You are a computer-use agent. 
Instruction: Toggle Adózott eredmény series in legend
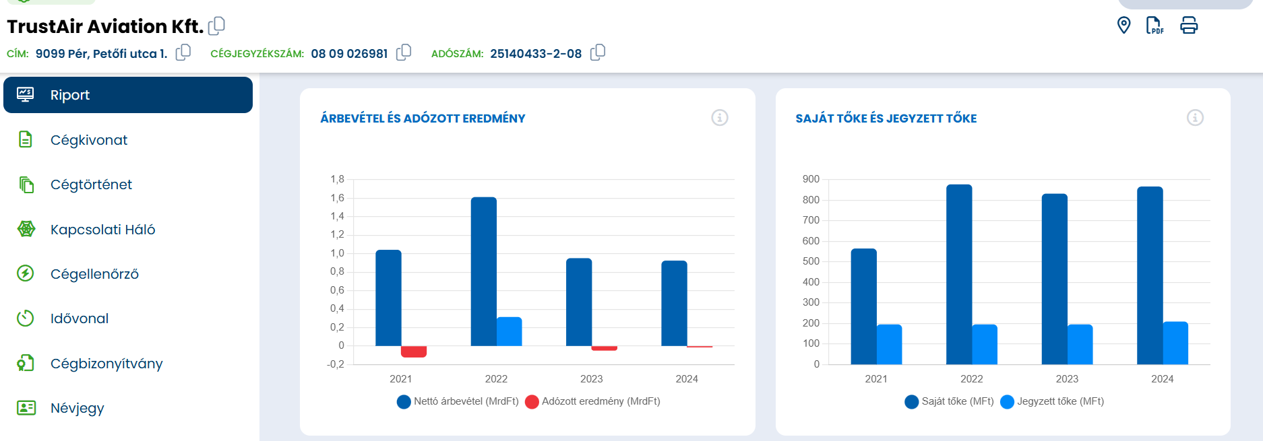pyautogui.click(x=593, y=401)
